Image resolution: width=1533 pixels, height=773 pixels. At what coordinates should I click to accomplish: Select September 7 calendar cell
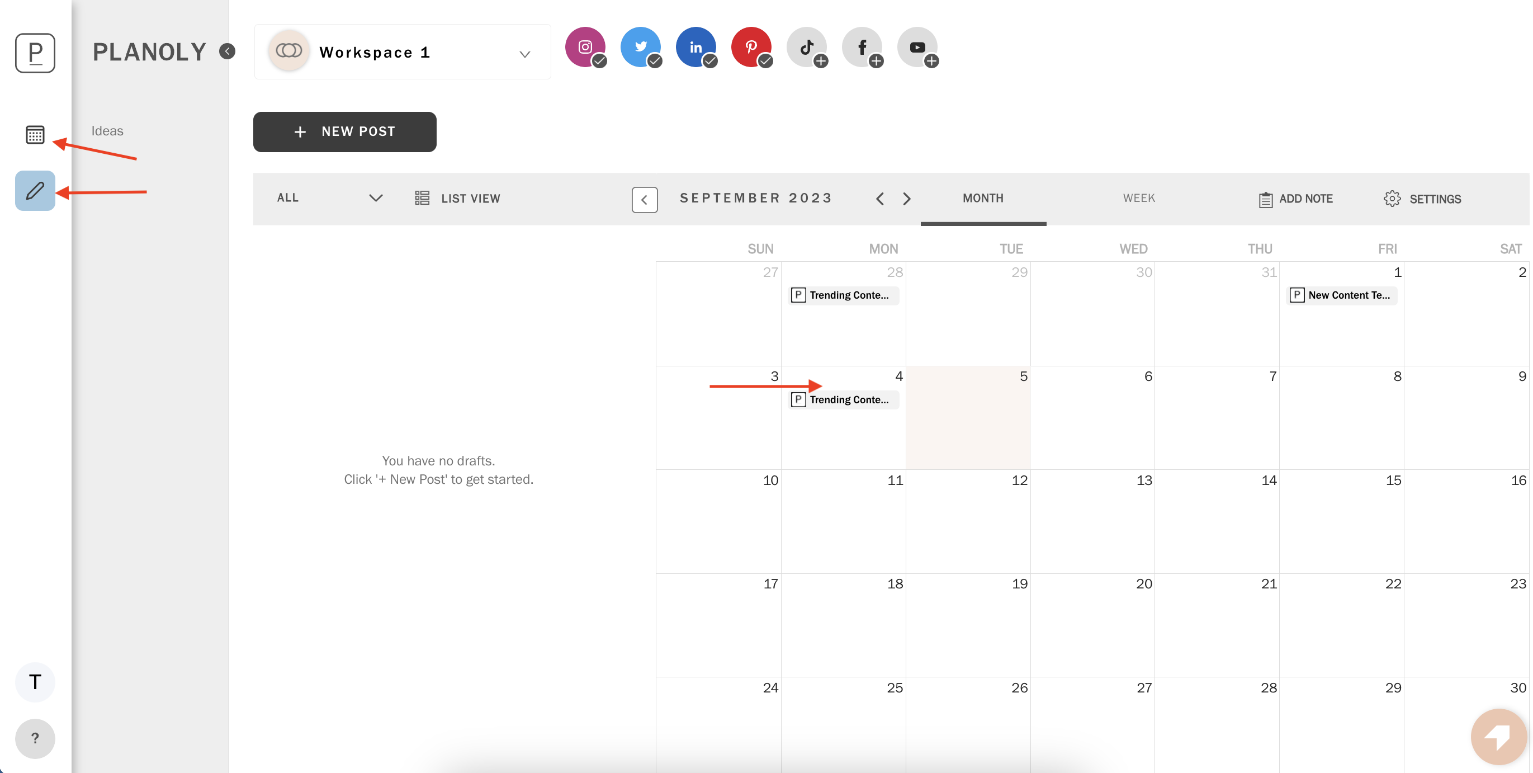(1218, 417)
